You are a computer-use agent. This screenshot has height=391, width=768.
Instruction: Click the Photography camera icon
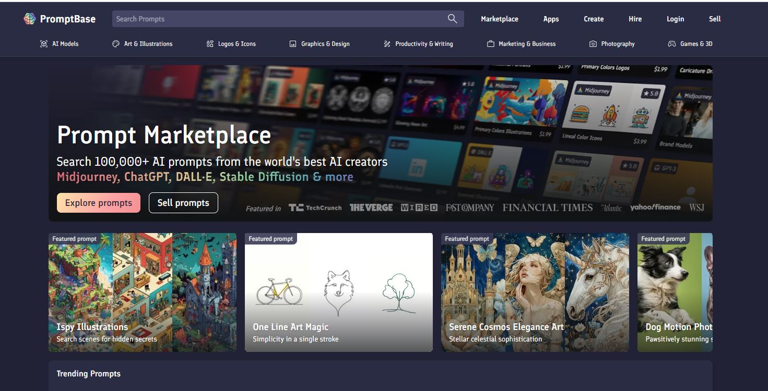[593, 44]
